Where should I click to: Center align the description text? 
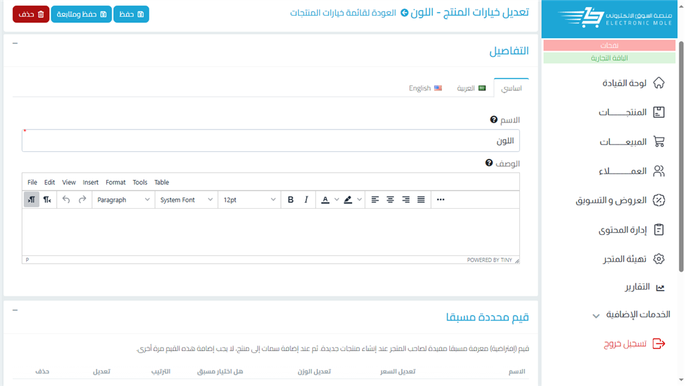click(x=390, y=200)
